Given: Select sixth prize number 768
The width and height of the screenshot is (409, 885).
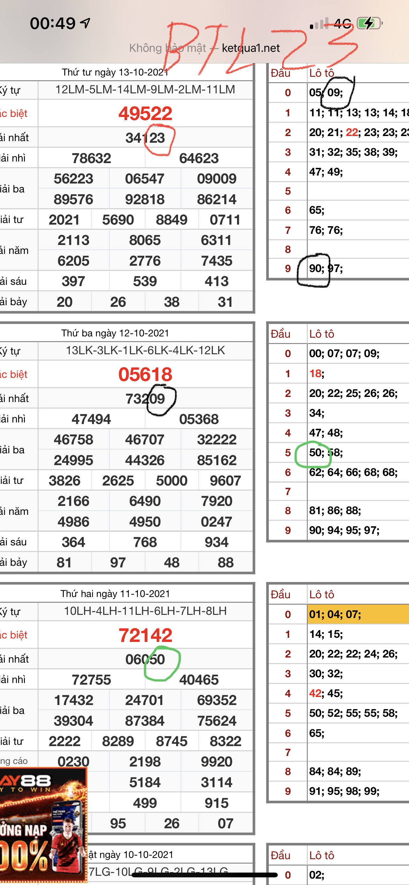Looking at the screenshot, I should tap(145, 542).
